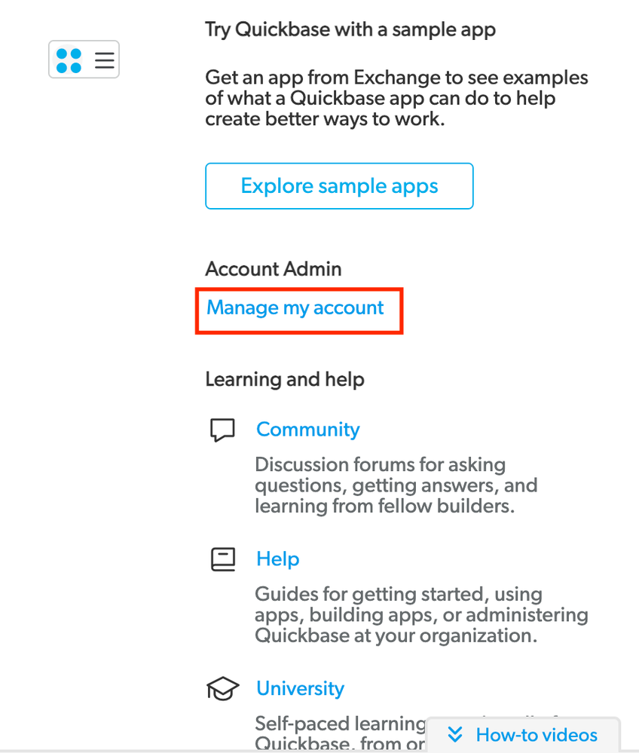639x753 pixels.
Task: Click the University graduation cap icon
Action: tap(222, 689)
